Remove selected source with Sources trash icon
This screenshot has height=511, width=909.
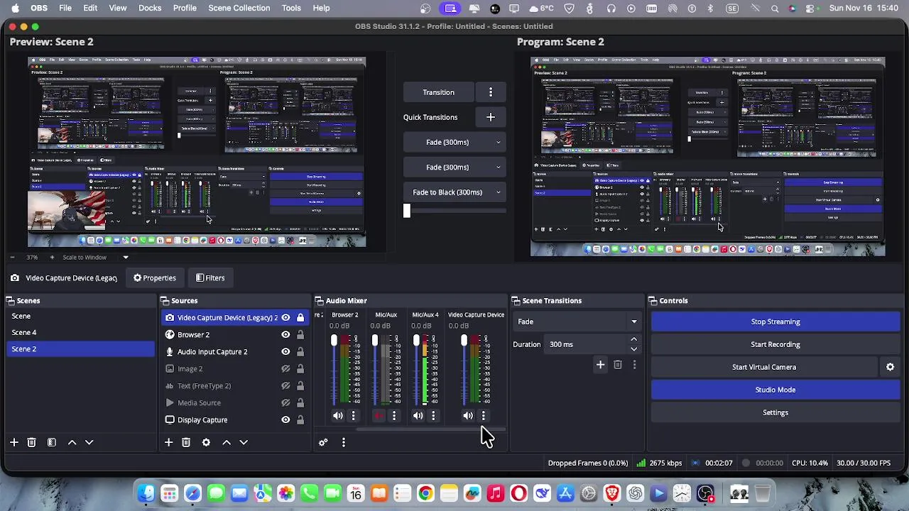[x=186, y=442]
